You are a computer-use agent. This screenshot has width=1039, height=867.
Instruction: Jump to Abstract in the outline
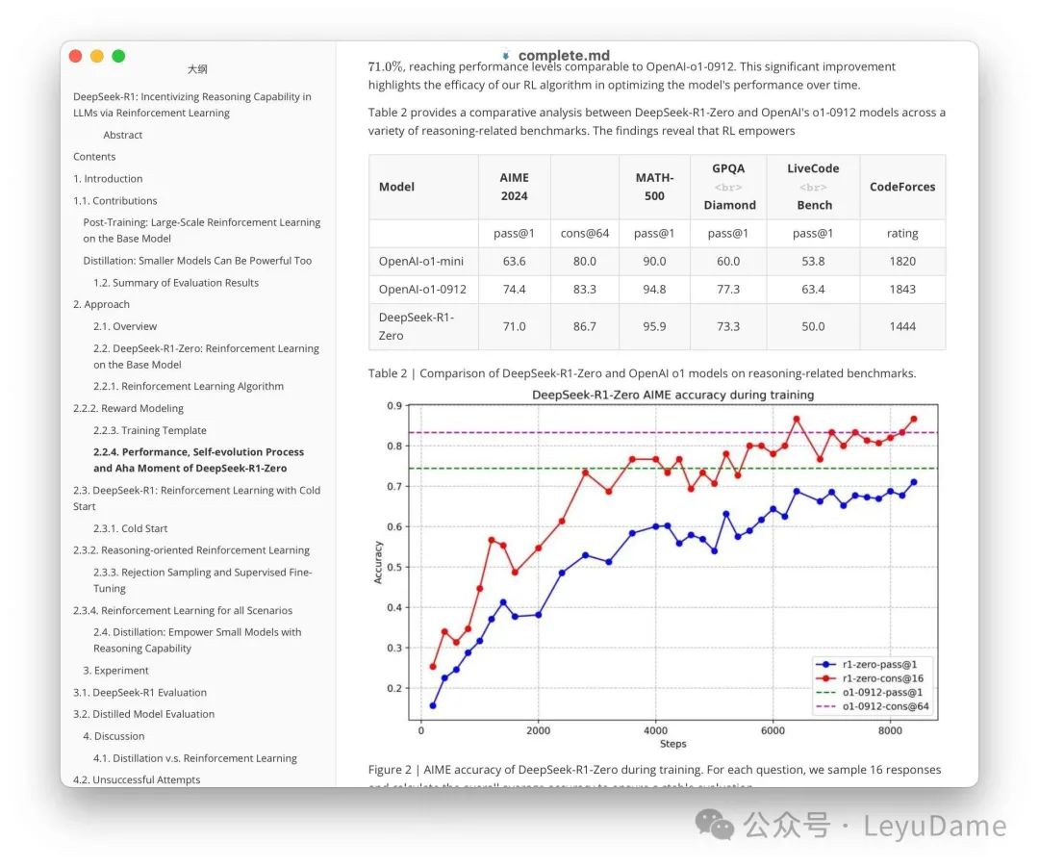coord(123,135)
